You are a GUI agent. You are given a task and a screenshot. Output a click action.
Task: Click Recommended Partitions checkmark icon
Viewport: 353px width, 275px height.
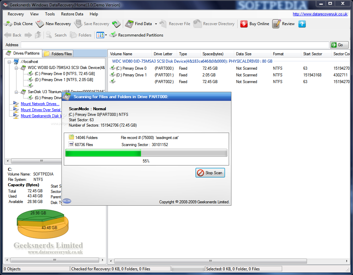point(113,35)
